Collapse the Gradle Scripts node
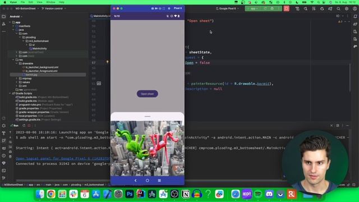 (x=10, y=94)
